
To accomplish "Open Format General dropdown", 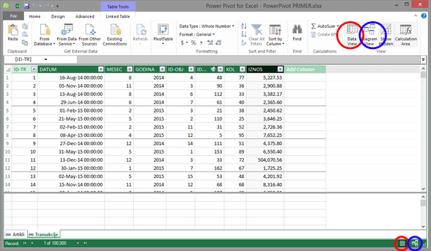I will click(197, 34).
